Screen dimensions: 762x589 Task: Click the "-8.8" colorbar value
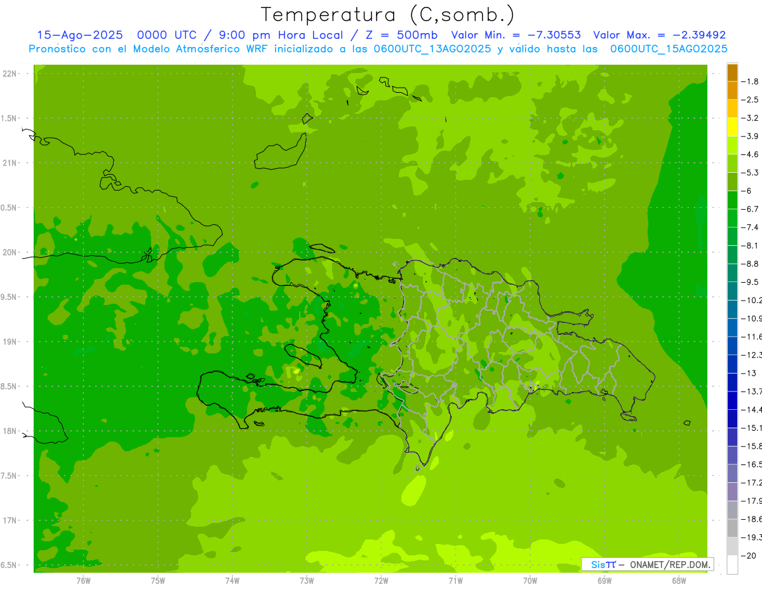coord(751,264)
